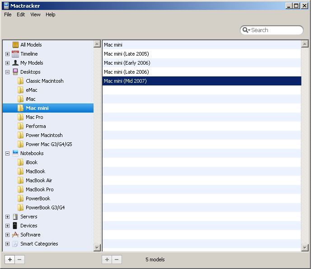Select the Mac mini category in sidebar
314x269 pixels.
(48, 108)
